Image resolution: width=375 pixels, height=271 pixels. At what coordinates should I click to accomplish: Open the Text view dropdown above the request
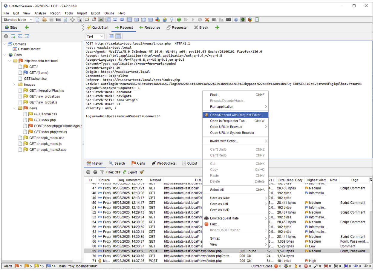[x=94, y=36]
